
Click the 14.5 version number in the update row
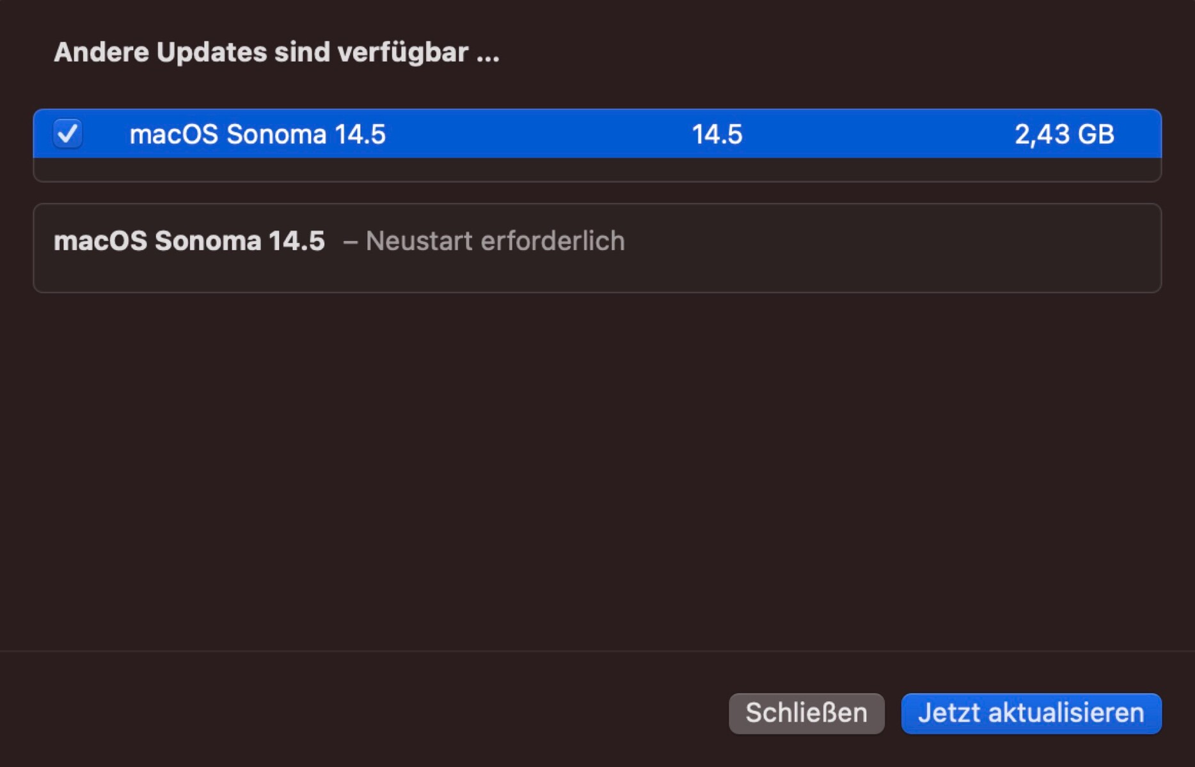point(716,134)
